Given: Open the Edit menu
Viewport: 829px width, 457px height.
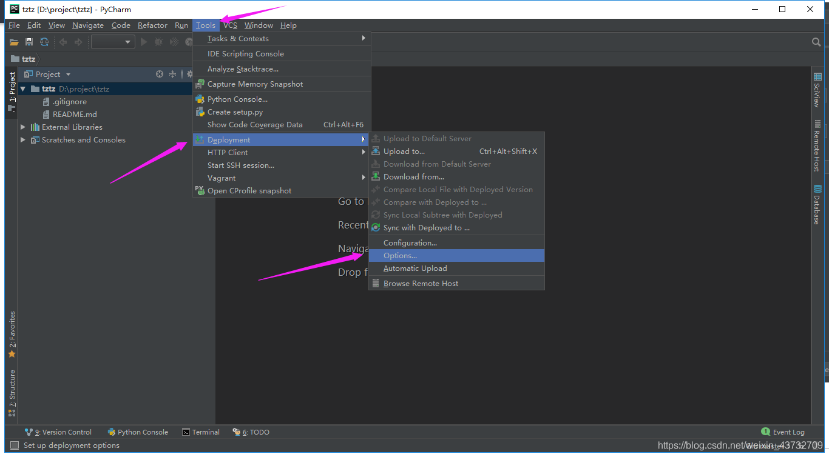Looking at the screenshot, I should point(34,25).
